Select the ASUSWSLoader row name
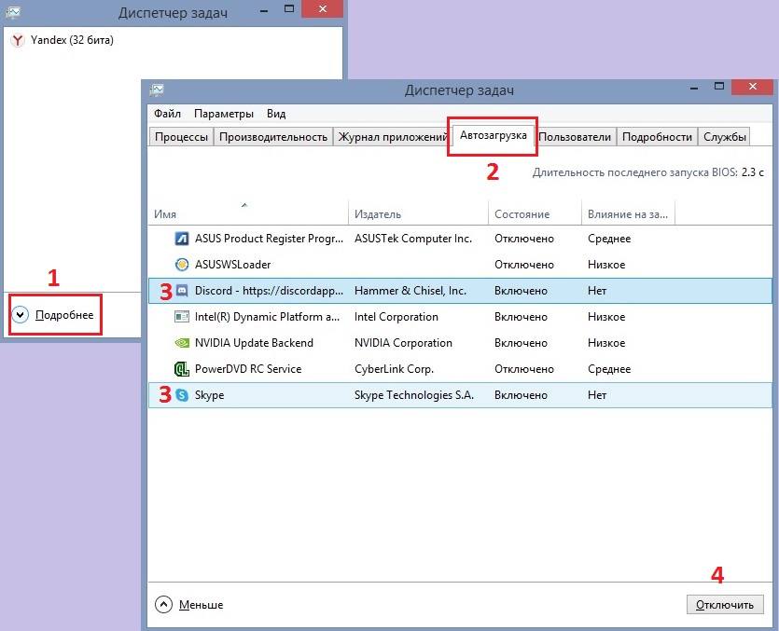Image resolution: width=779 pixels, height=631 pixels. (232, 265)
